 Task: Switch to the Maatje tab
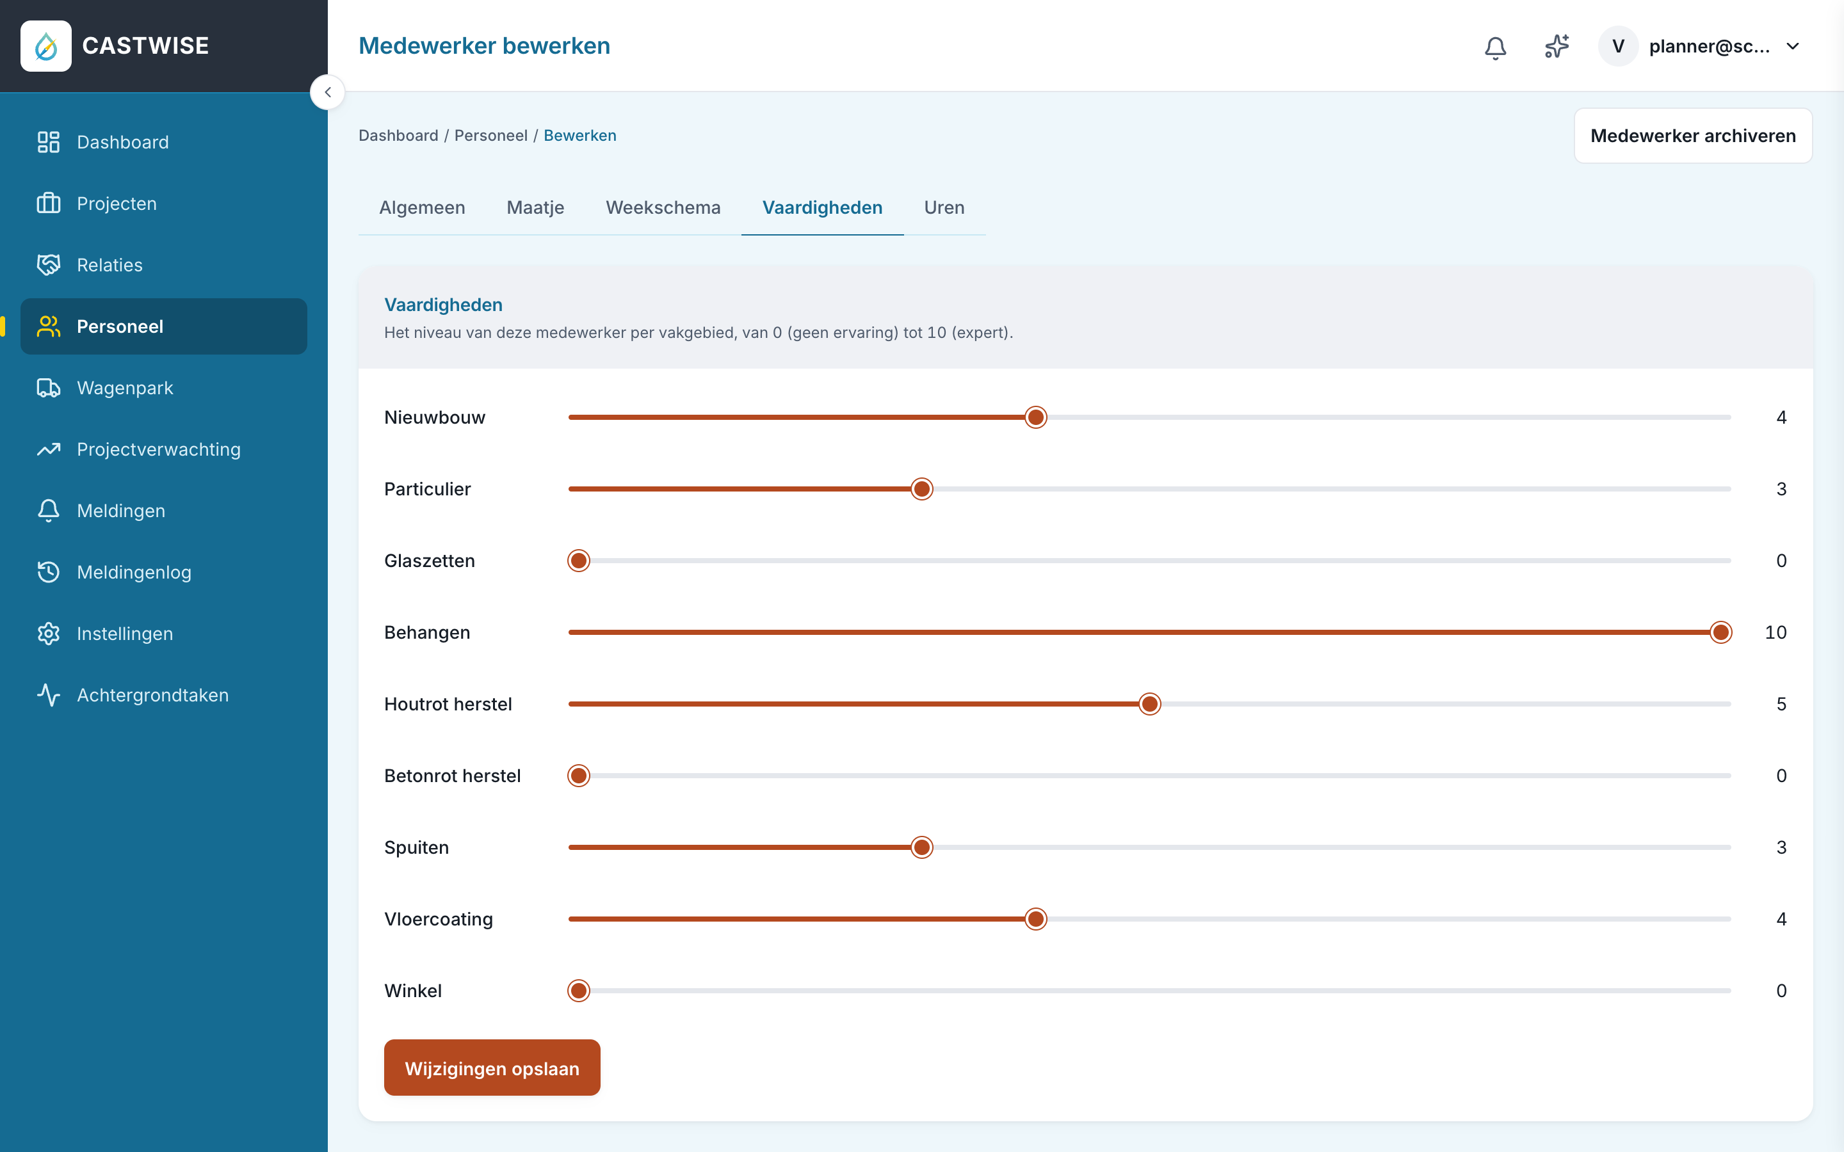pos(536,207)
